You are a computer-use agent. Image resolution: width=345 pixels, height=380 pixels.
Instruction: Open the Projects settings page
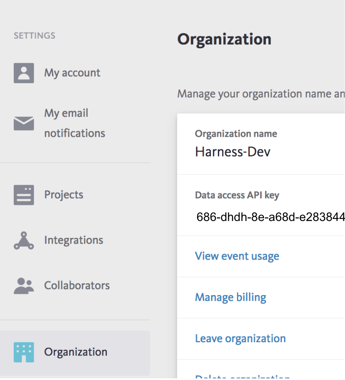click(64, 194)
